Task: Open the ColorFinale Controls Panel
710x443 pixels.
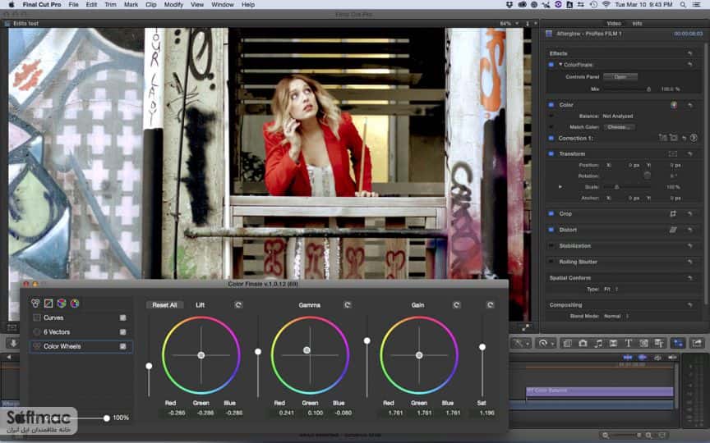Action: coord(620,77)
